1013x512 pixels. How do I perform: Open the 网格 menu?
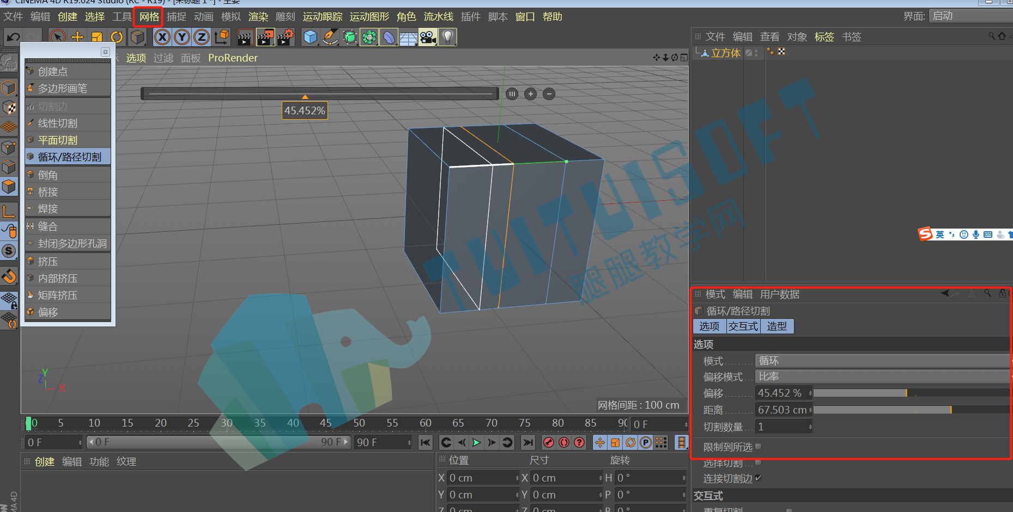pyautogui.click(x=149, y=17)
